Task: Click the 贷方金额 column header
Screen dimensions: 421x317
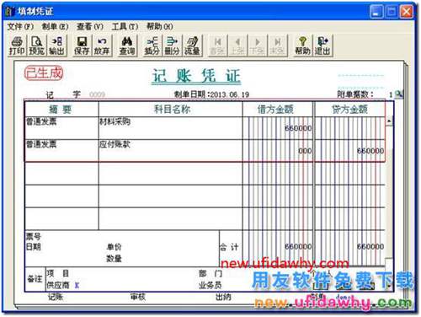Action: (349, 110)
